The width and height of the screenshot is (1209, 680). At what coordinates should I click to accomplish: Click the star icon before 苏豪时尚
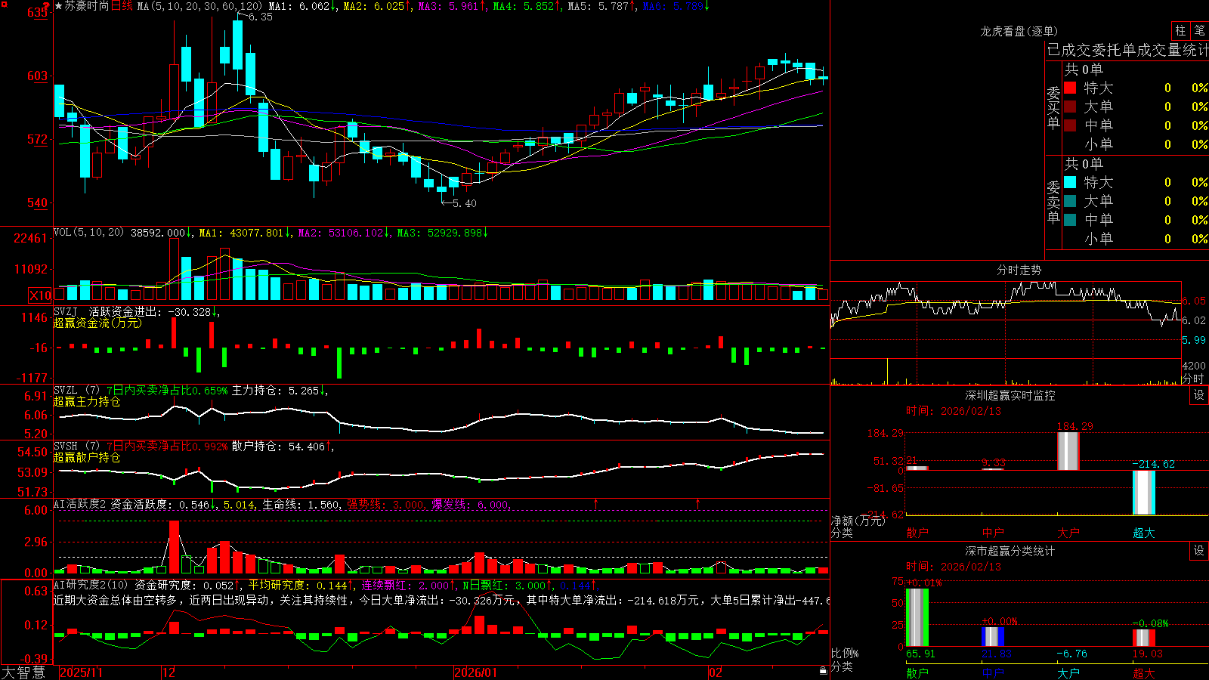(x=58, y=6)
